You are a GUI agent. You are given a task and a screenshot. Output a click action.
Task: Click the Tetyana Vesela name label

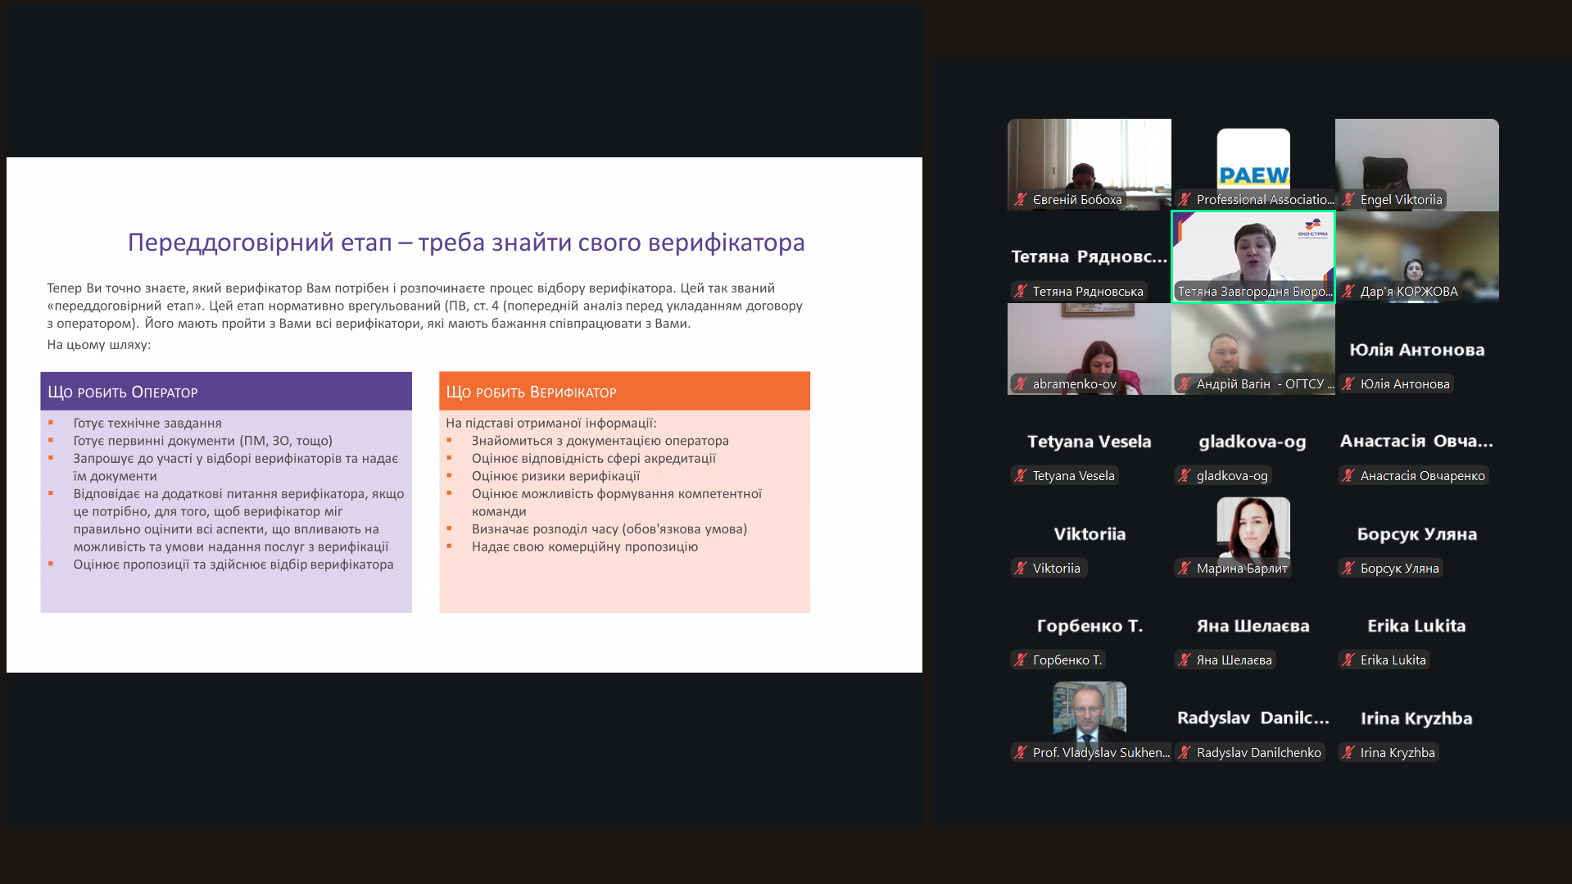point(1073,475)
